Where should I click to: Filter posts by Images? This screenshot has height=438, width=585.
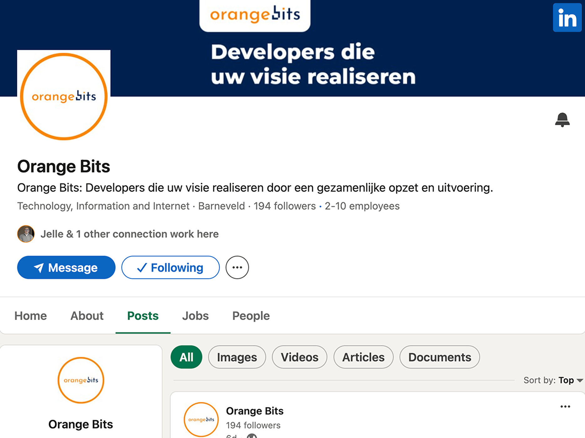tap(237, 357)
